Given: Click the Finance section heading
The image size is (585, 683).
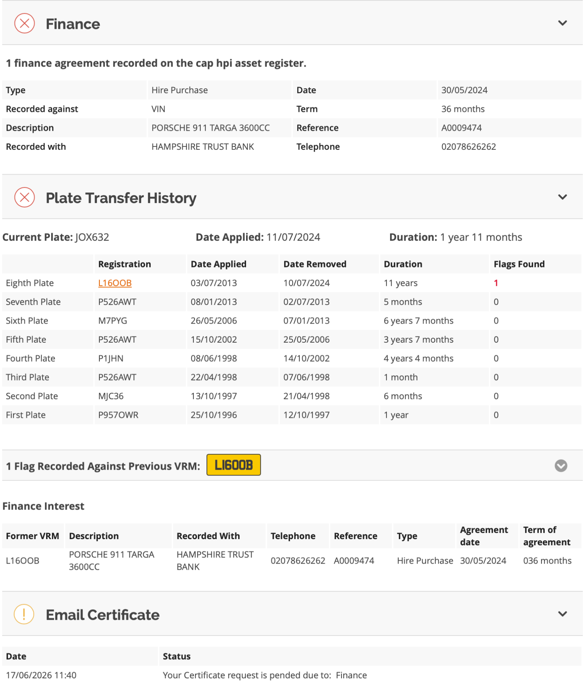Looking at the screenshot, I should click(73, 24).
